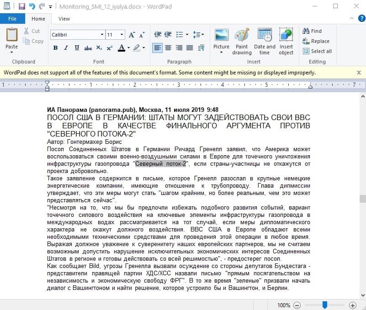Click Replace in Editing group
366x310 pixels.
coord(316,41)
